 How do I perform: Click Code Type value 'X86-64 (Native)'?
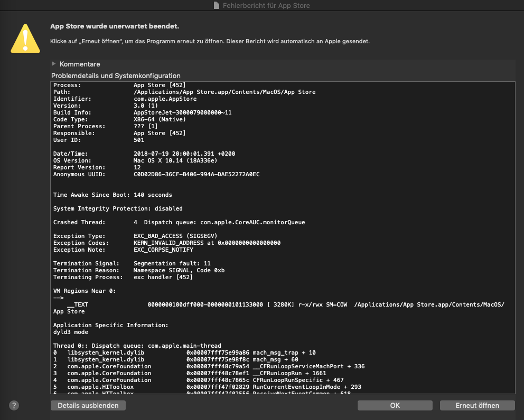coord(160,119)
